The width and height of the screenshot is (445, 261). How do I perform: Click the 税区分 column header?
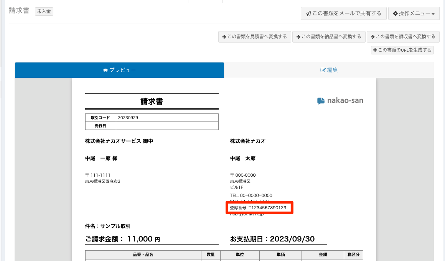coord(353,254)
